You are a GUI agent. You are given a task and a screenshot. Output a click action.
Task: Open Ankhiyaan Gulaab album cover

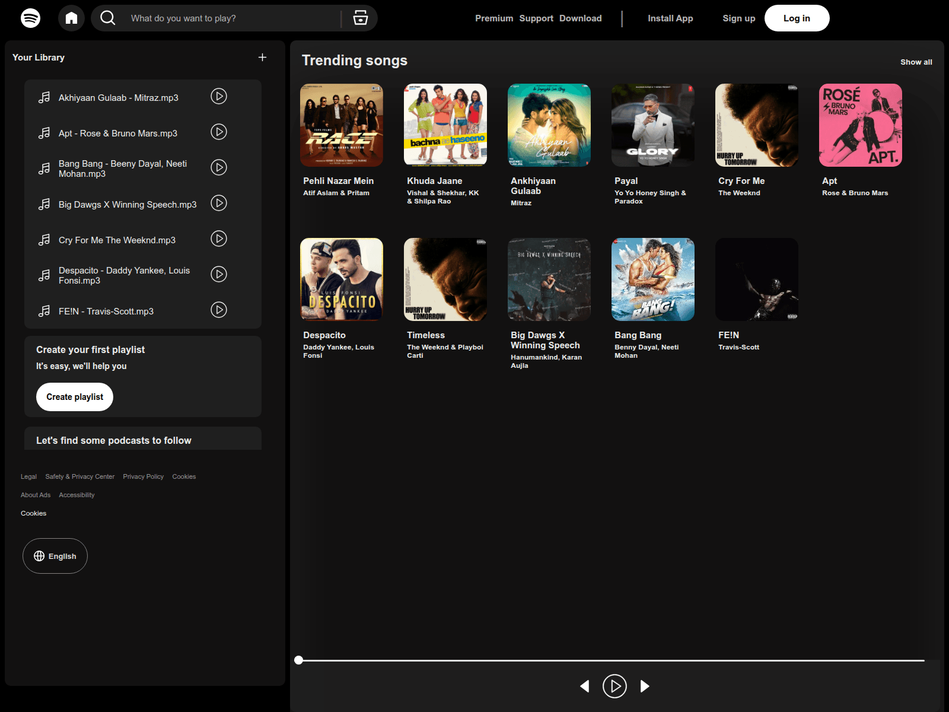pos(549,125)
